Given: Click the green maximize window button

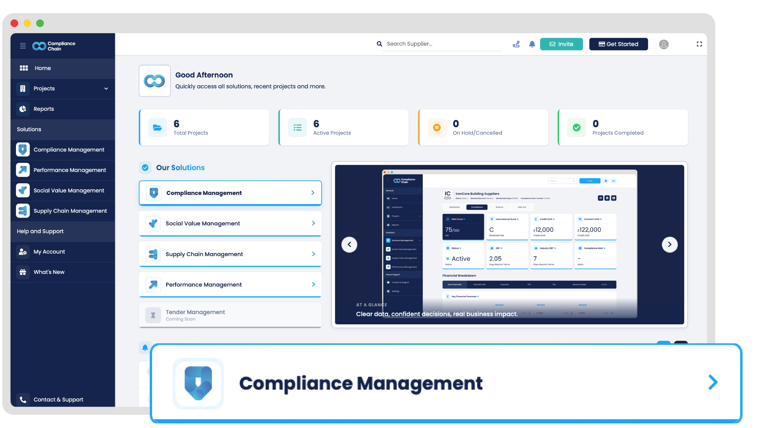Looking at the screenshot, I should 40,23.
